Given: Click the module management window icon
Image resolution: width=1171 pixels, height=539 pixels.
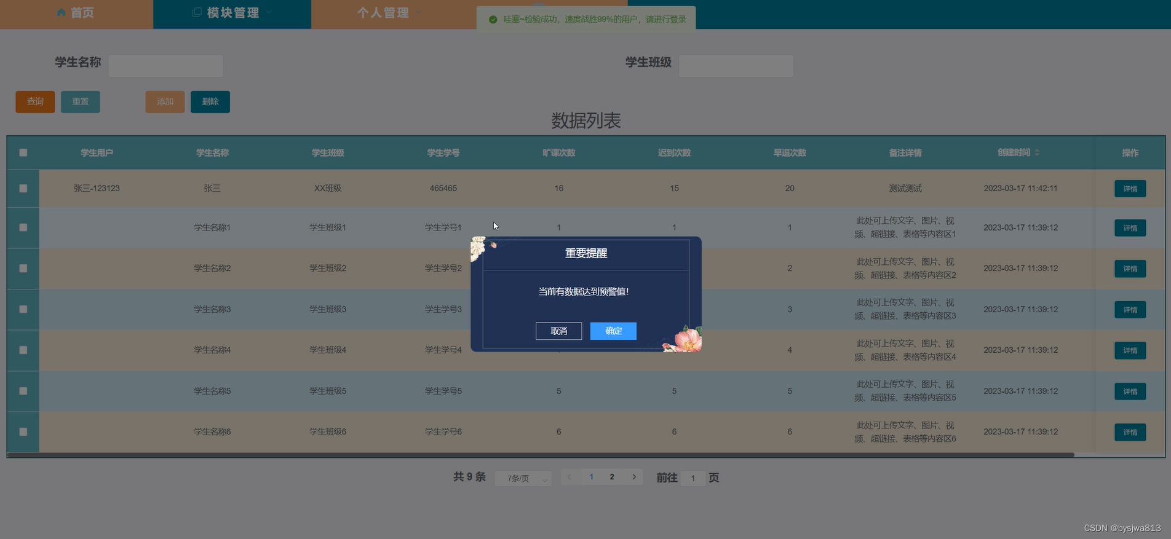Looking at the screenshot, I should (197, 13).
